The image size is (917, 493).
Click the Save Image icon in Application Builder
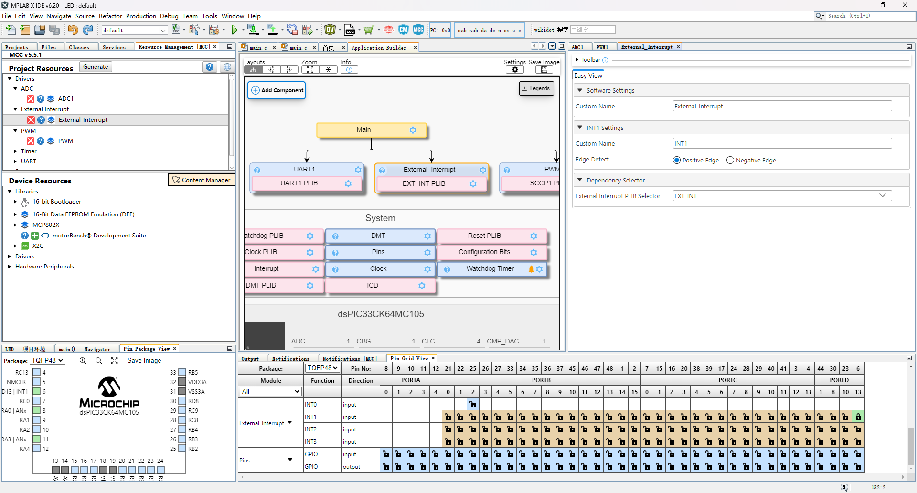click(x=544, y=70)
